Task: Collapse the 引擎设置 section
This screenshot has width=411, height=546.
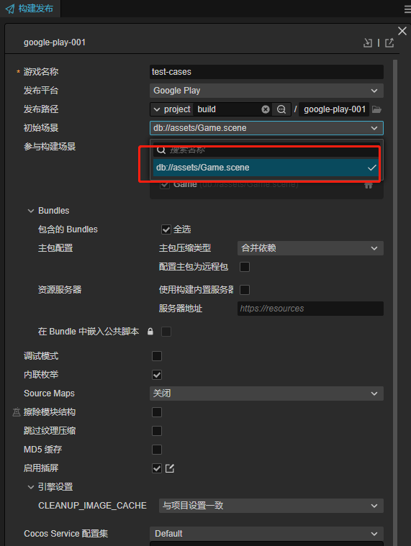Action: [31, 487]
